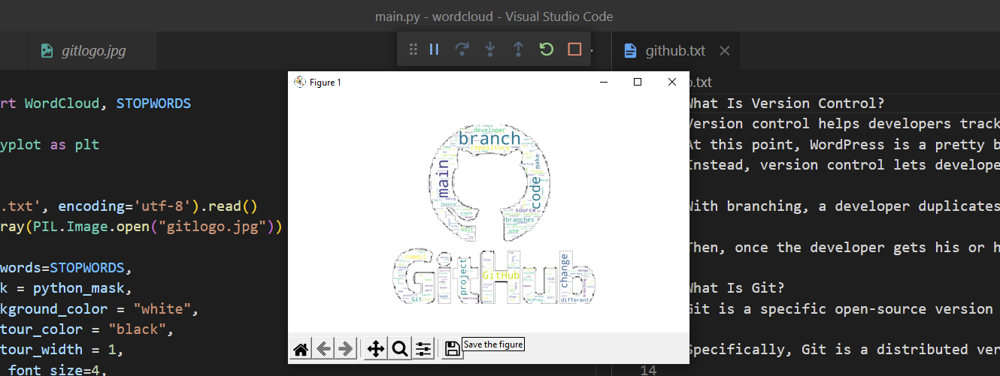Click the line starting "At this point, WordPress"

click(x=844, y=144)
